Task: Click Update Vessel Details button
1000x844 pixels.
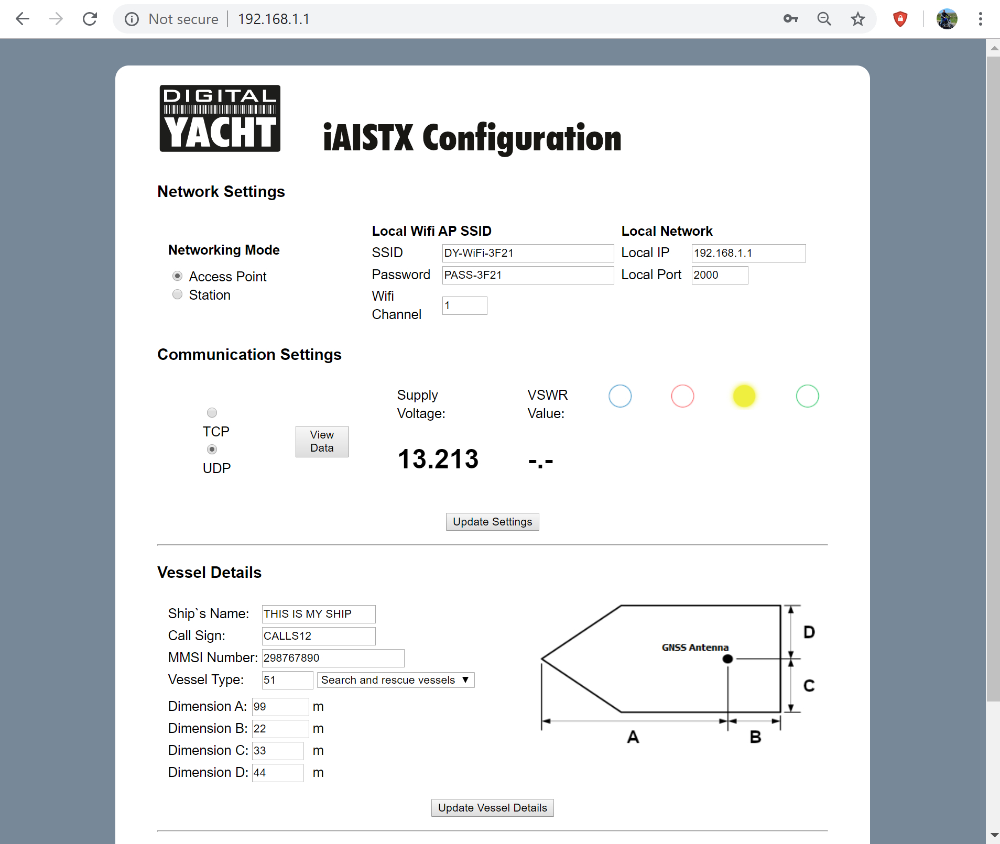Action: [493, 808]
